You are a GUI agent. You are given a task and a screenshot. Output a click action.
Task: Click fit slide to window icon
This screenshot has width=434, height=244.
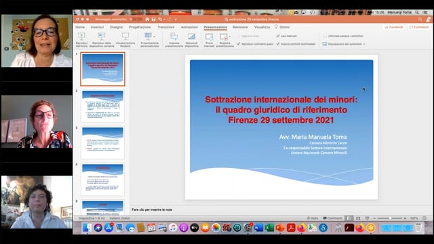click(425, 218)
